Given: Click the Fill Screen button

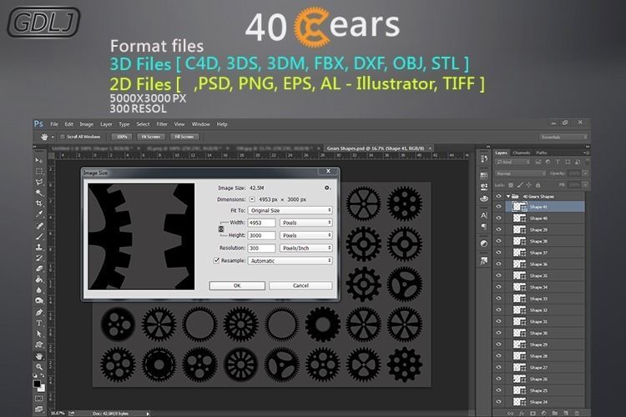Looking at the screenshot, I should [x=184, y=137].
